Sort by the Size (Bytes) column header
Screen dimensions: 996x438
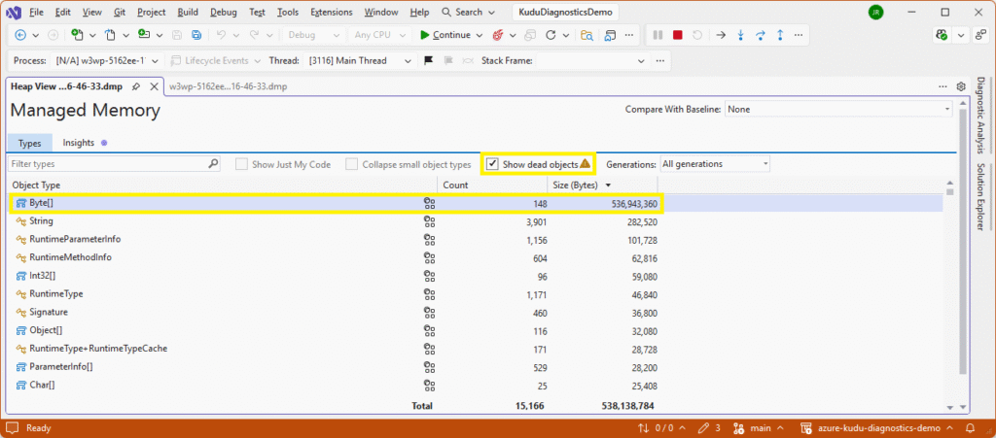[601, 185]
